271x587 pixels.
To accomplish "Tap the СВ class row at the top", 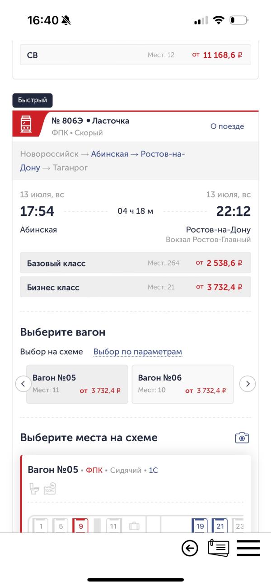I will (x=135, y=55).
